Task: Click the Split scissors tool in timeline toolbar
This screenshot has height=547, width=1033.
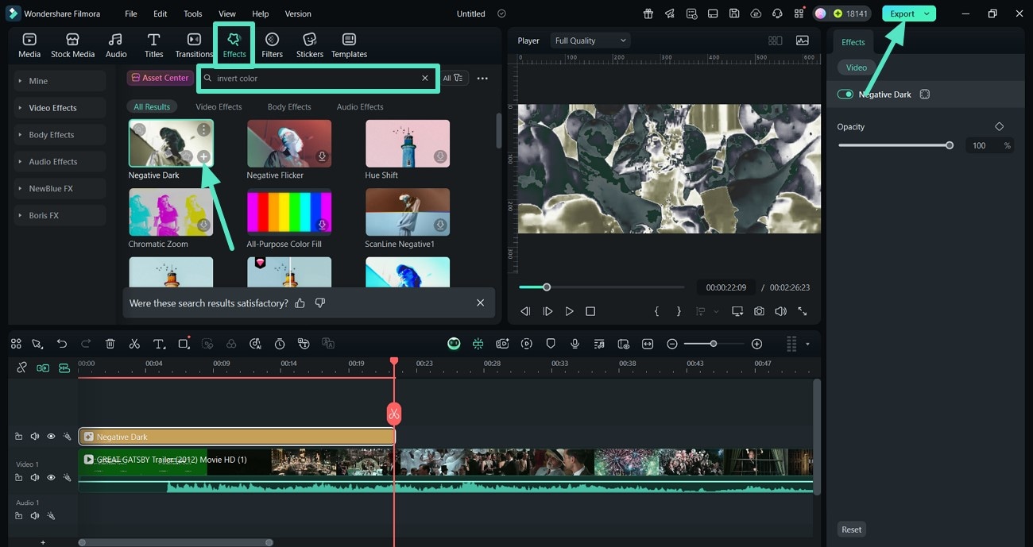Action: pos(134,344)
